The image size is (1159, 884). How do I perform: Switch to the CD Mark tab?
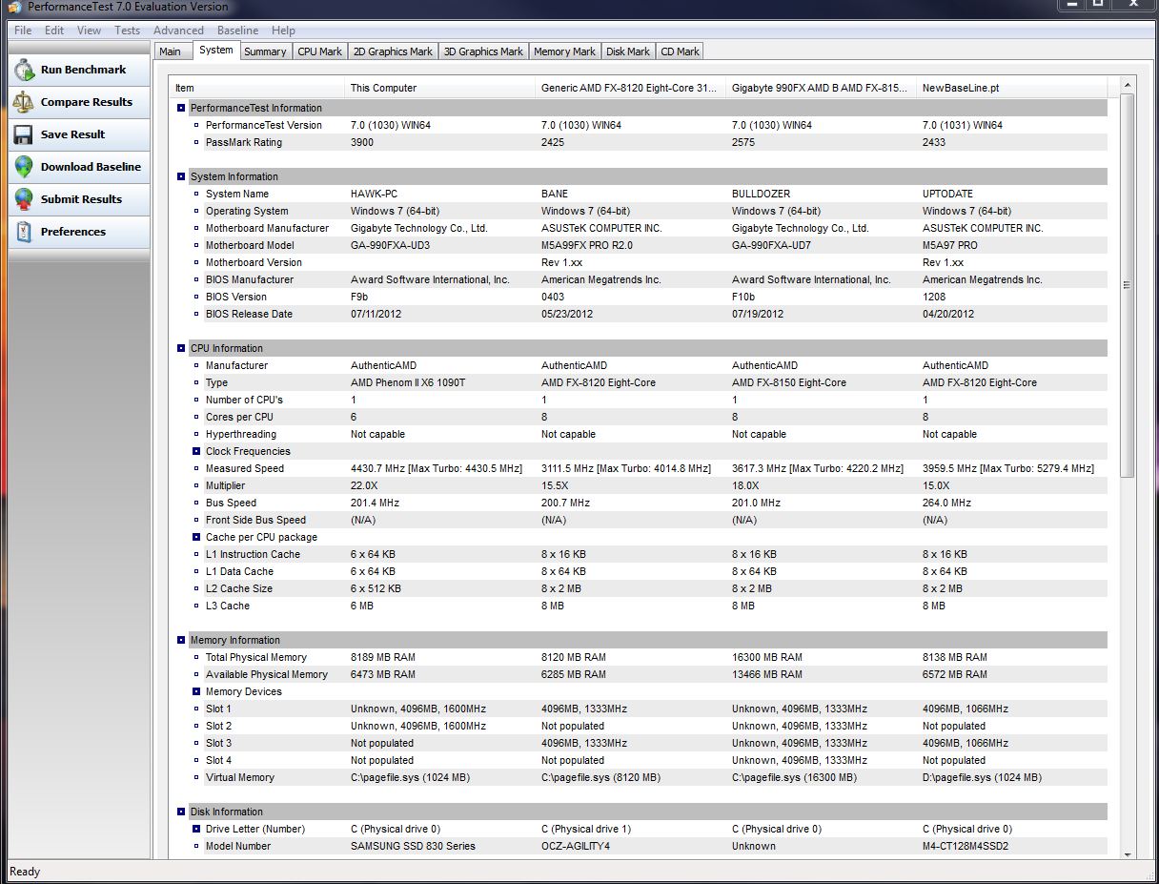[681, 51]
